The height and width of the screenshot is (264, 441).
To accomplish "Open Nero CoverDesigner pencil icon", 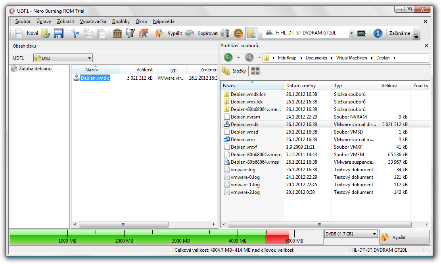I will click(x=130, y=33).
